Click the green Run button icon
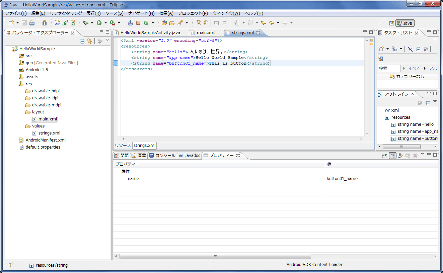The image size is (443, 273). pos(99,23)
